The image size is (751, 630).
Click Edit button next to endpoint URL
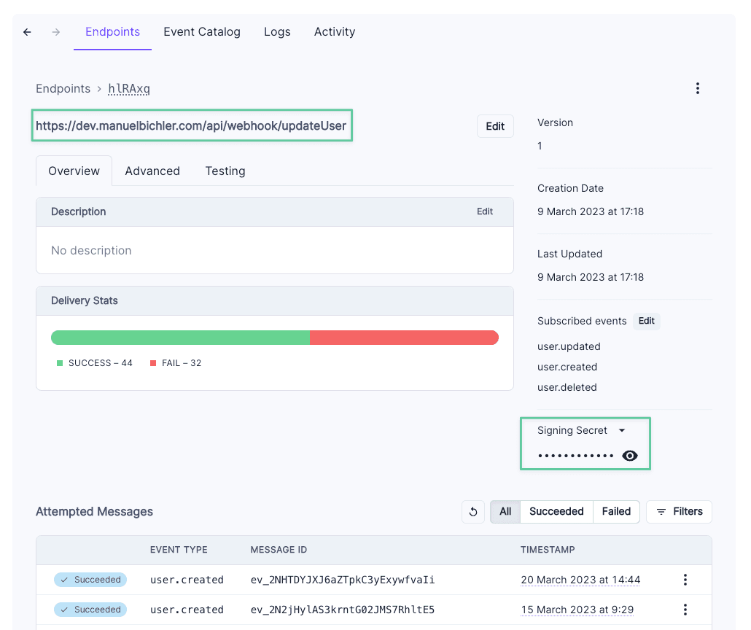point(495,126)
